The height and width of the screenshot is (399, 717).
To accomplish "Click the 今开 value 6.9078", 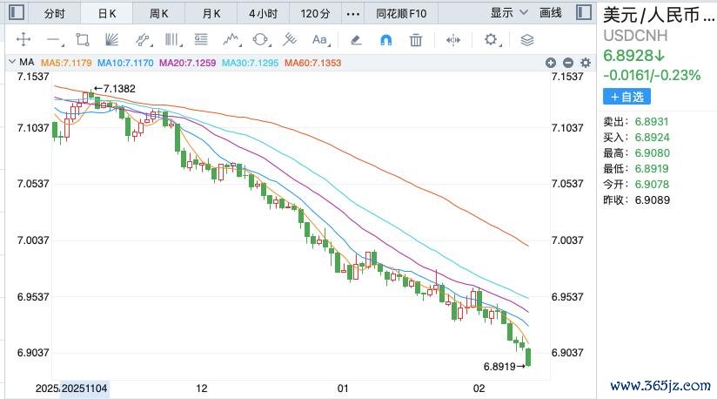I will [x=652, y=185].
